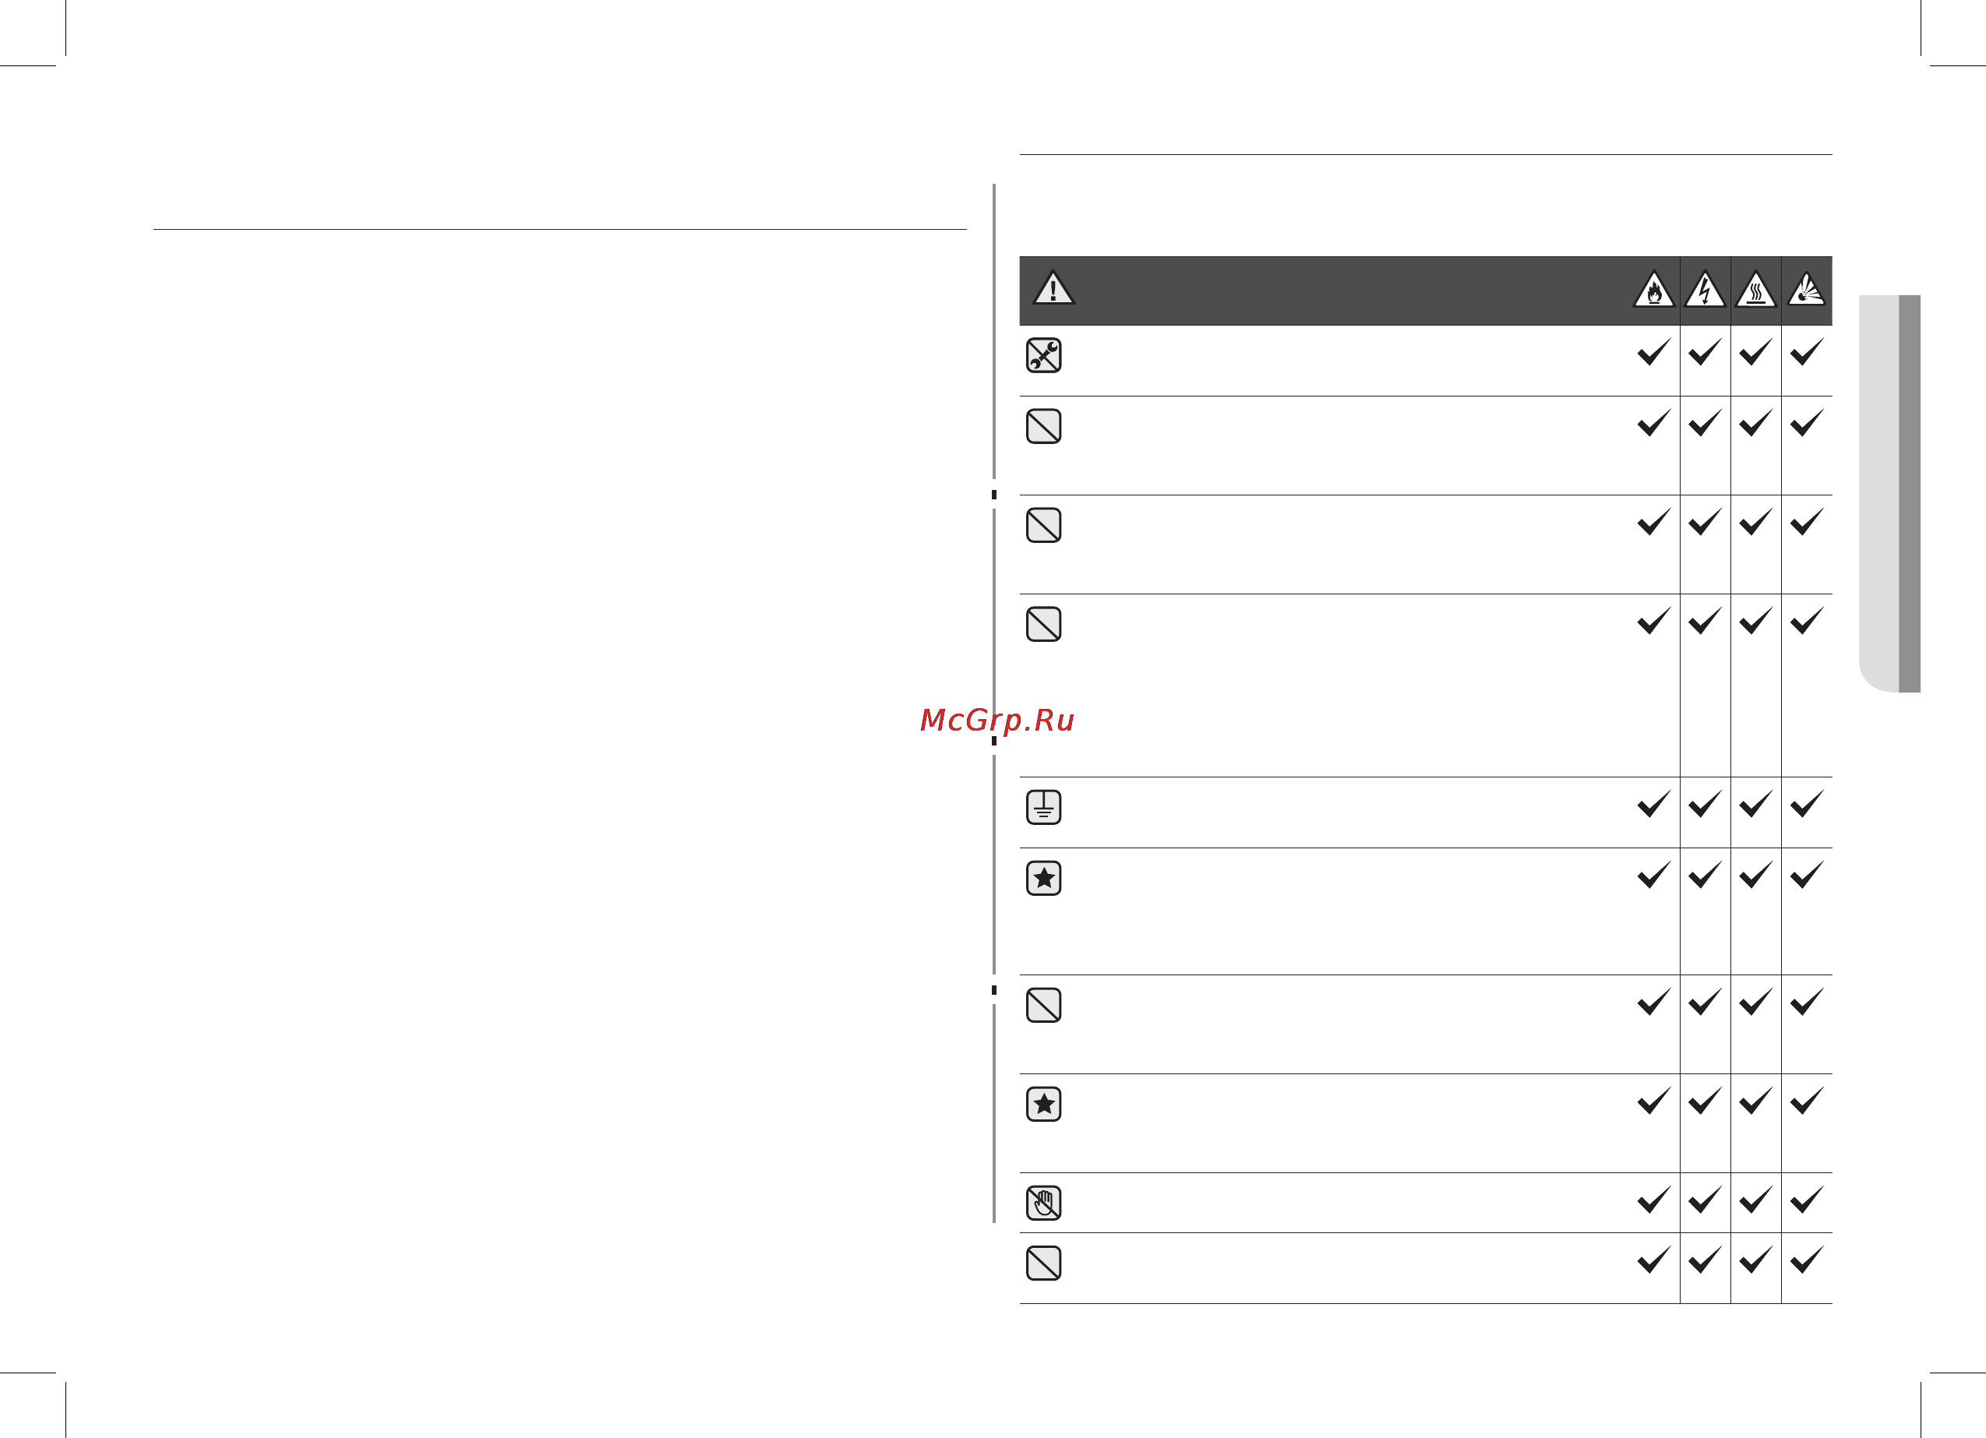Click the star icon directly below grounding symbol
The width and height of the screenshot is (1986, 1438).
1044,877
